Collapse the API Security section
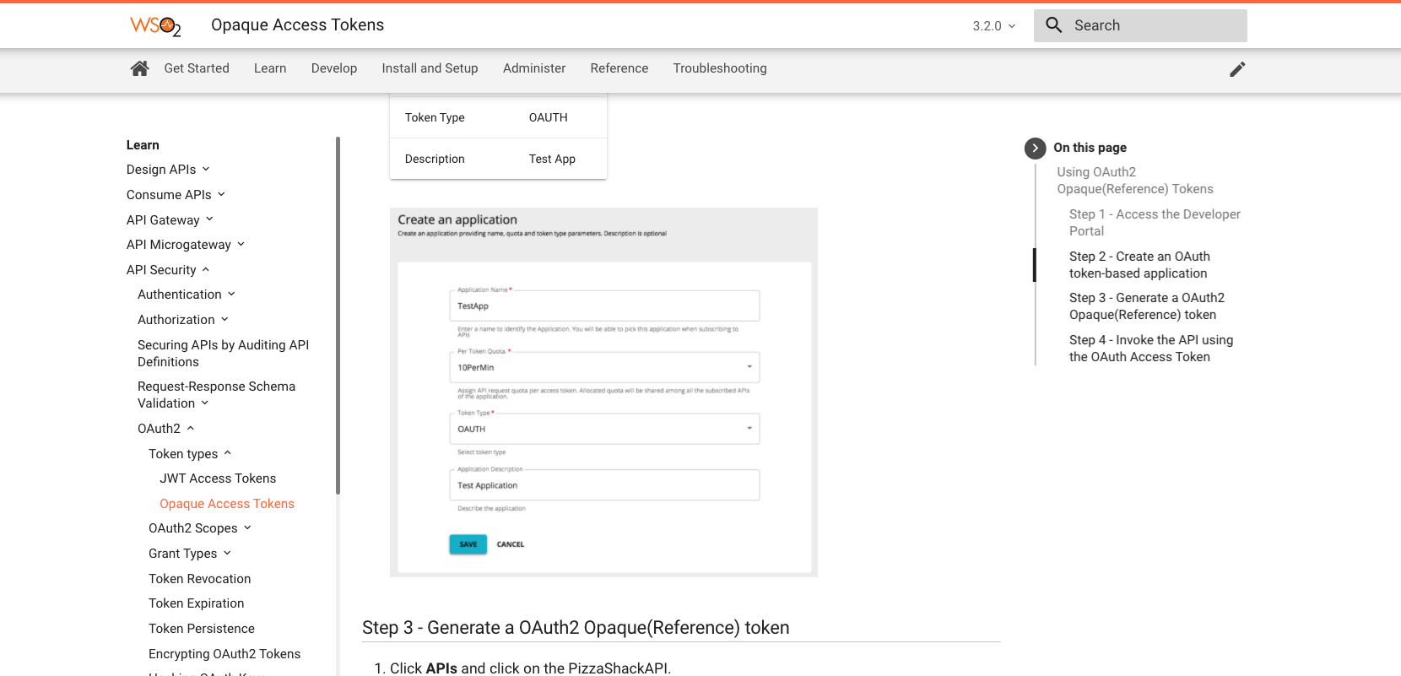This screenshot has width=1401, height=676. (168, 270)
